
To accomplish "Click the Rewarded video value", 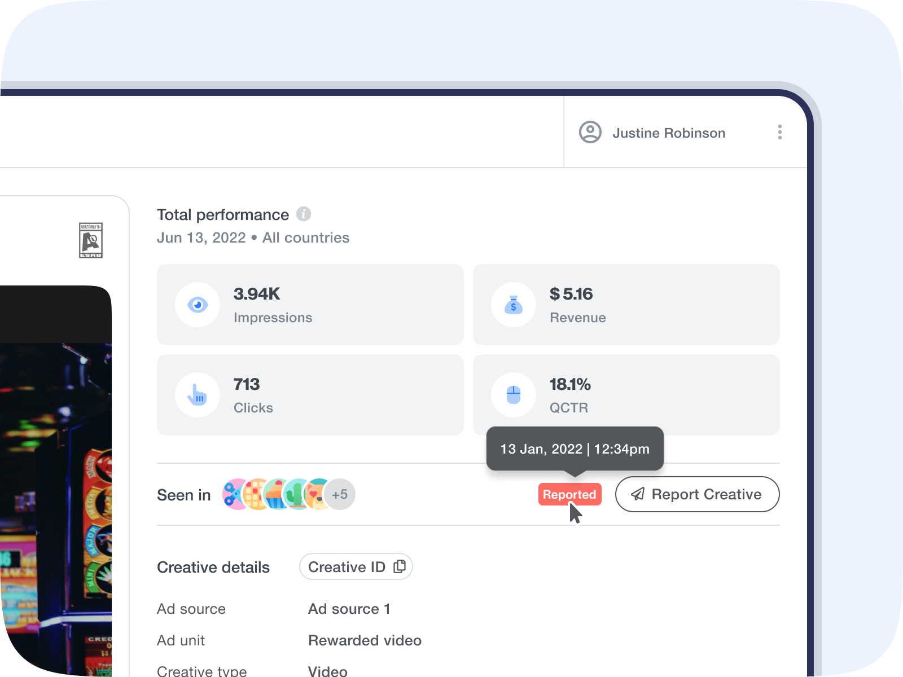I will point(365,640).
